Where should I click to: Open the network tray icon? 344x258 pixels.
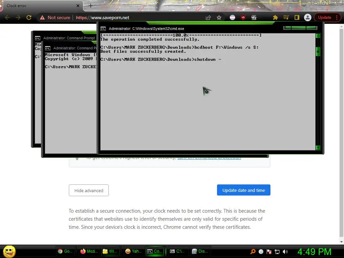pos(277,252)
